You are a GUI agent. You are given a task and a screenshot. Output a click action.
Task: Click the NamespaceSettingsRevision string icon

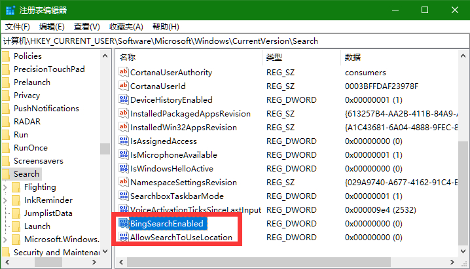(x=124, y=183)
